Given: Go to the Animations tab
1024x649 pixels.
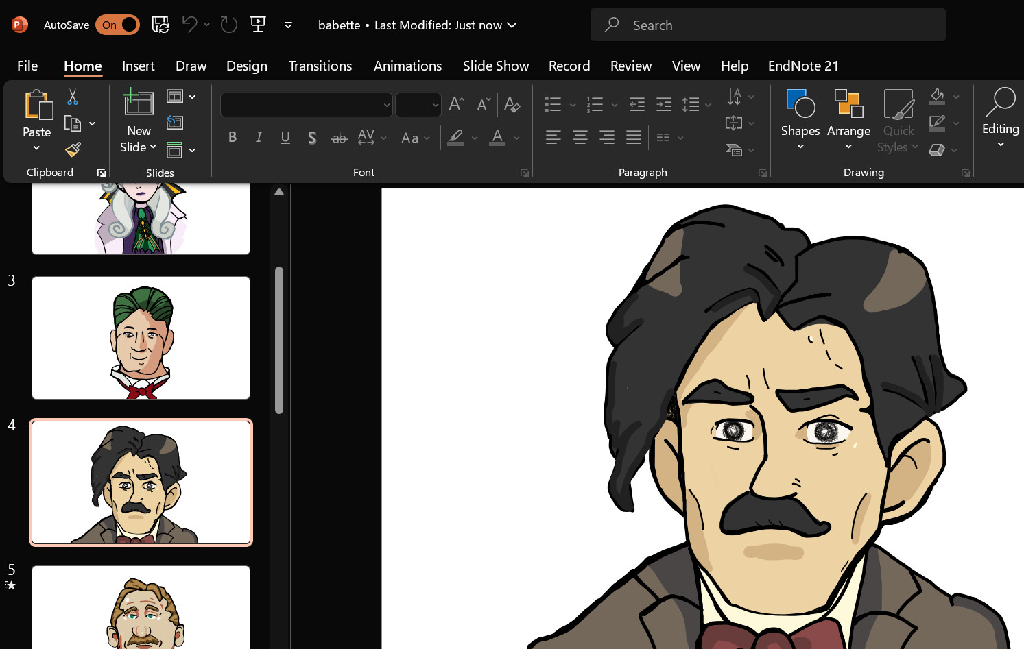Looking at the screenshot, I should click(407, 66).
